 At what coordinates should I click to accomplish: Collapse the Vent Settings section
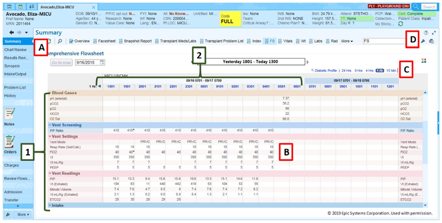50,136
